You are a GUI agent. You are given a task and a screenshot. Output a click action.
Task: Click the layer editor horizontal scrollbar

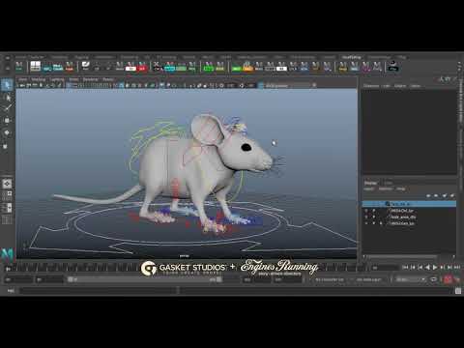tap(403, 256)
